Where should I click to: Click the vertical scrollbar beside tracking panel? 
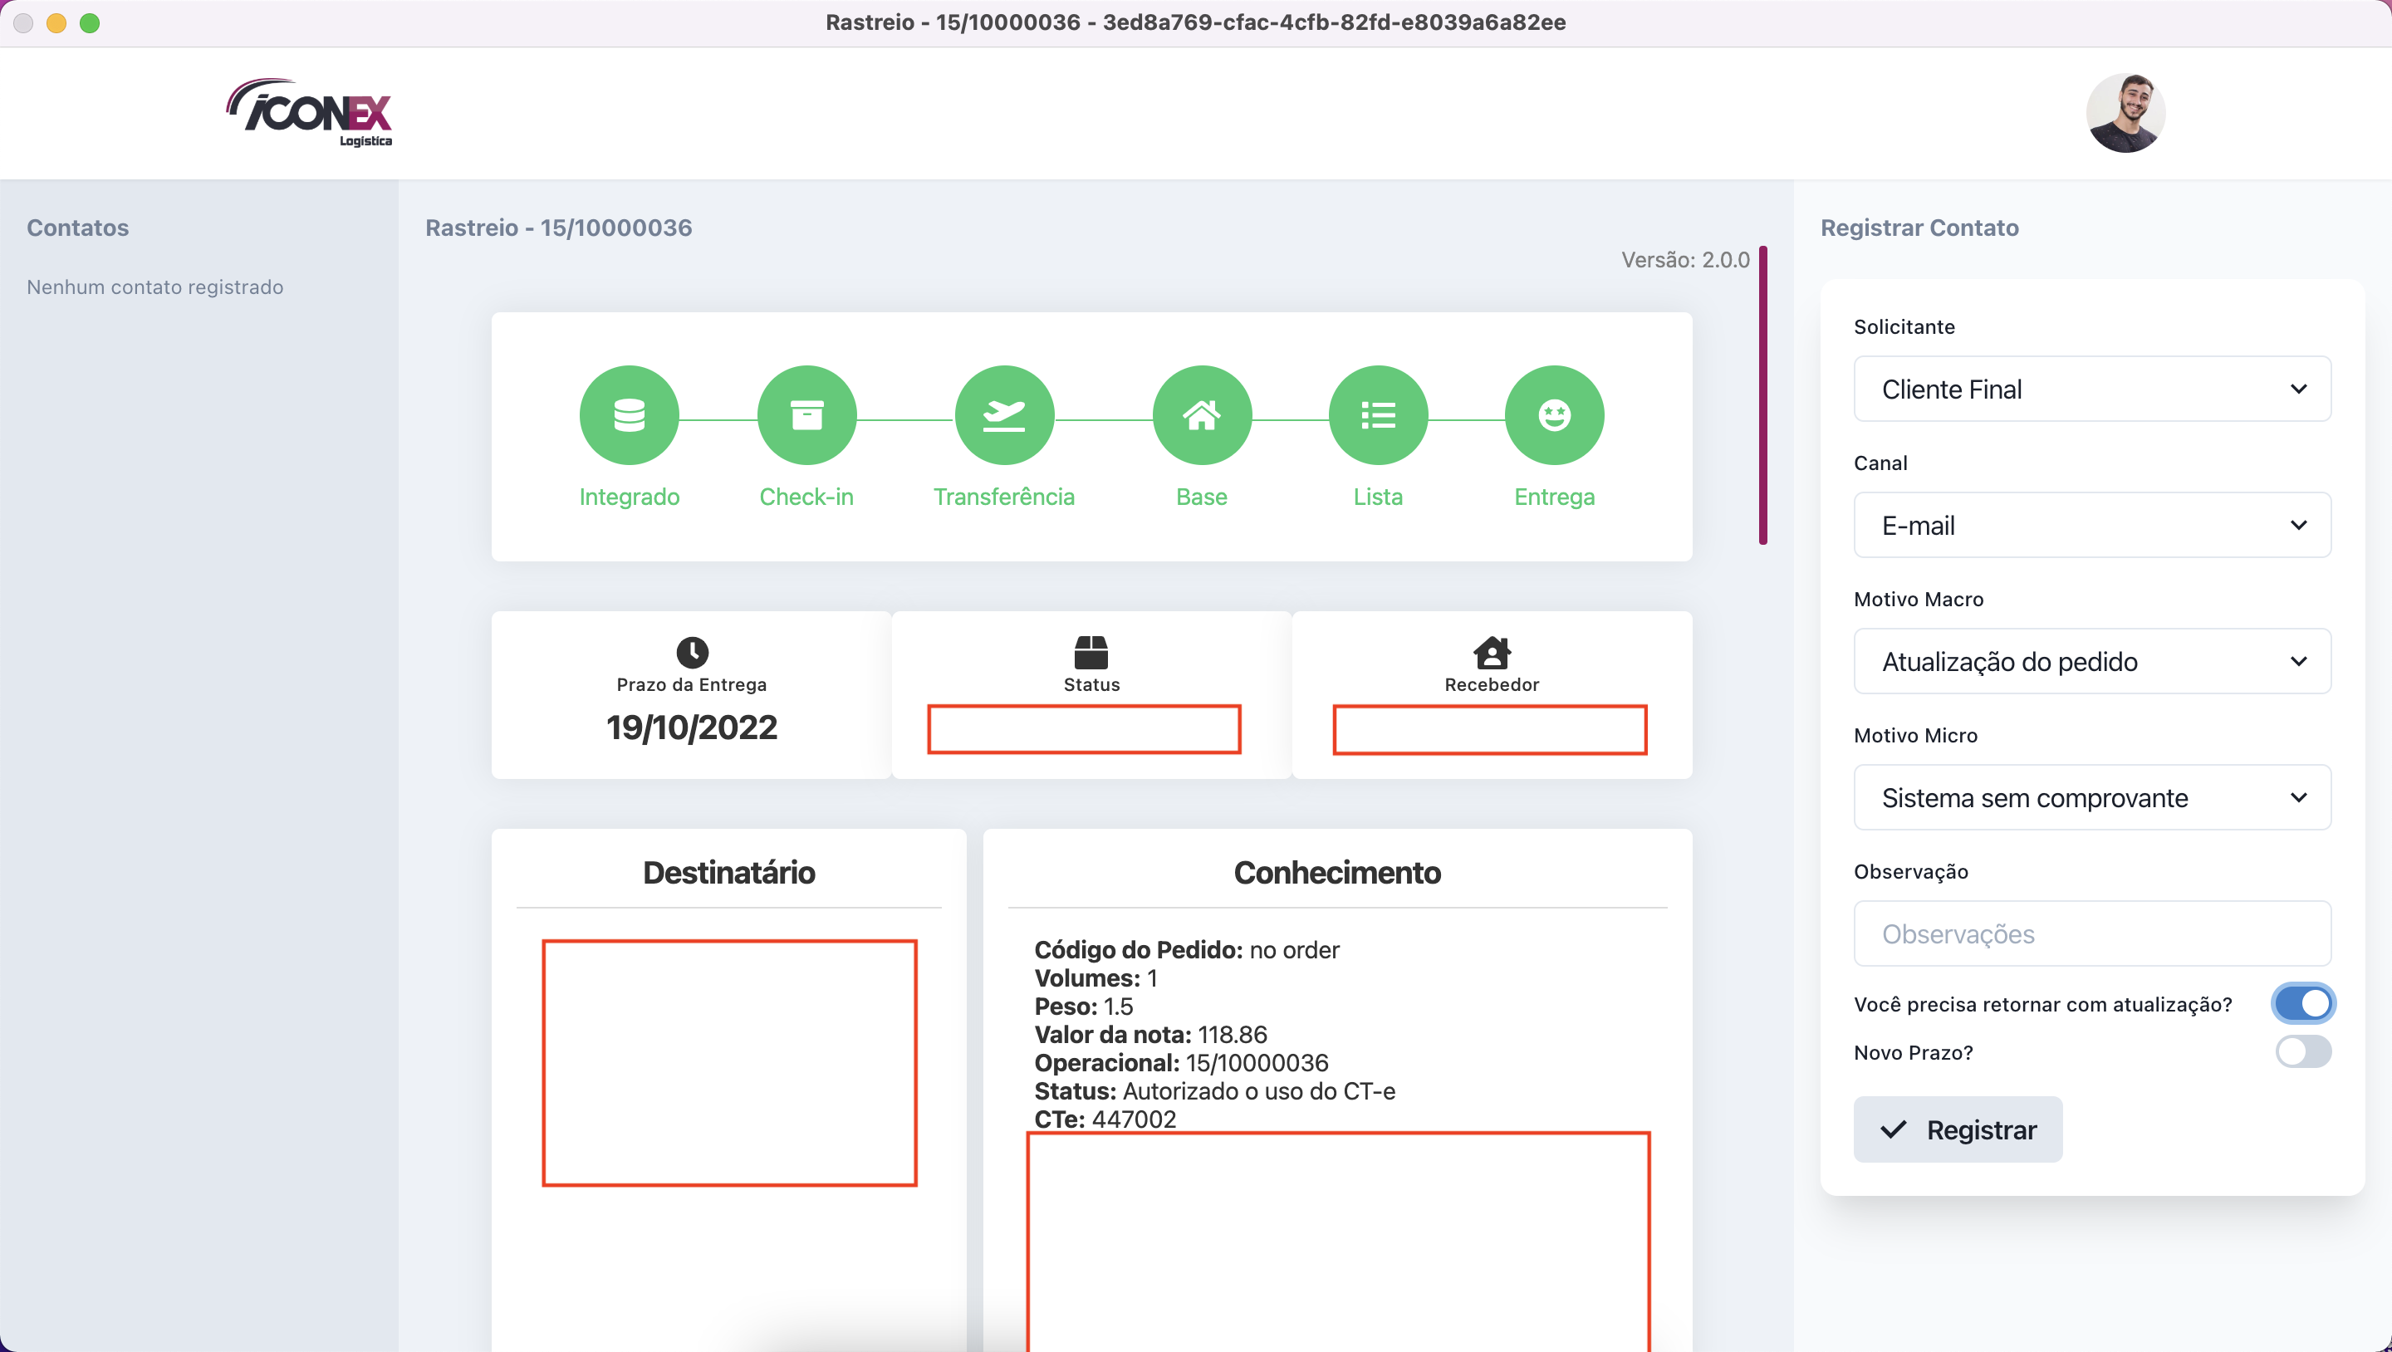(1762, 394)
